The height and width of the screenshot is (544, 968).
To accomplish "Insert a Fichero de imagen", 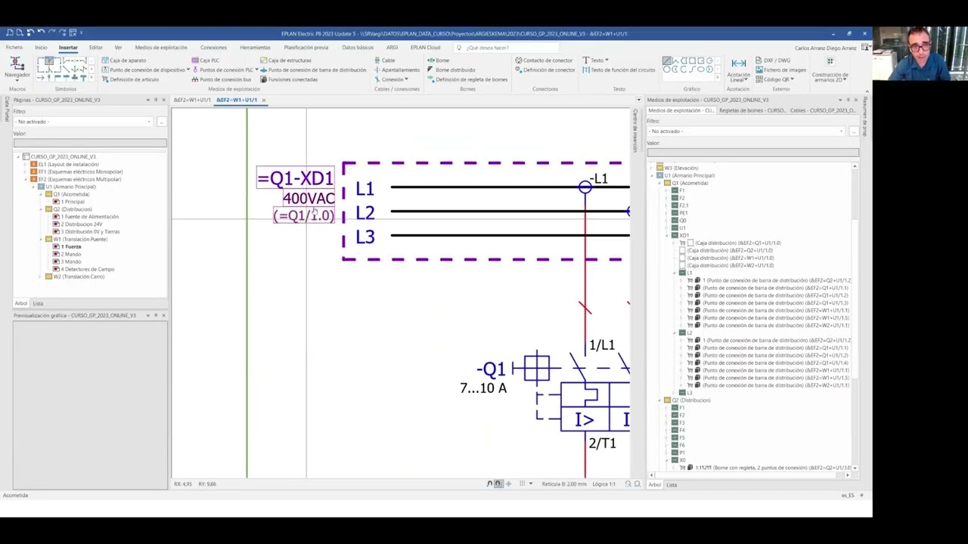I will tap(780, 70).
